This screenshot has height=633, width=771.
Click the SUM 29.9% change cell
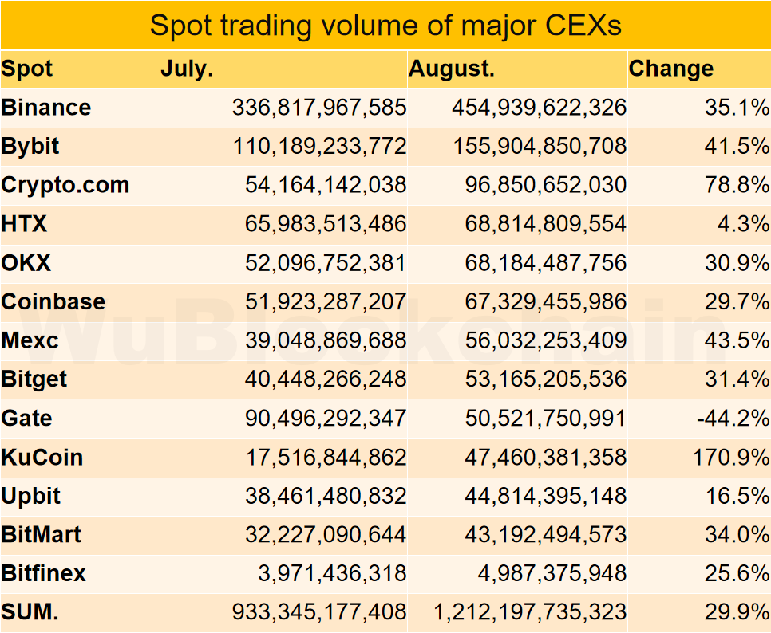pos(699,612)
